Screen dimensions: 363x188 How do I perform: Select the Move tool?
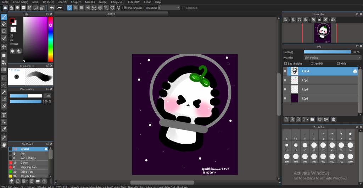(x=4, y=47)
